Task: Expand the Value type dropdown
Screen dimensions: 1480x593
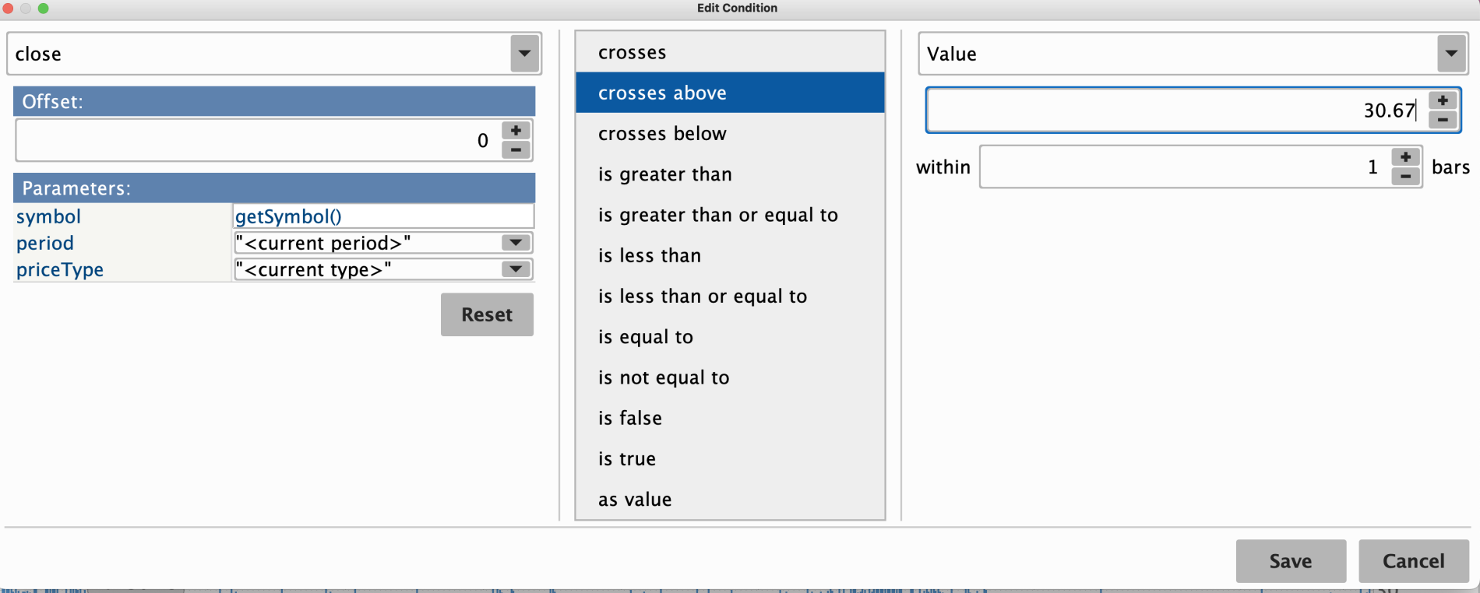Action: tap(1450, 54)
